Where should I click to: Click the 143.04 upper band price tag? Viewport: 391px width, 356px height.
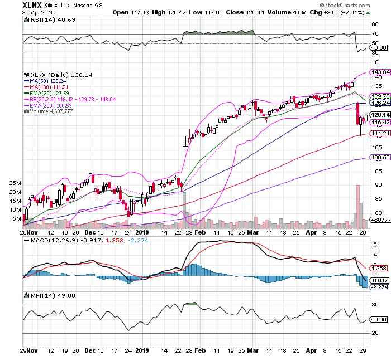coord(380,72)
